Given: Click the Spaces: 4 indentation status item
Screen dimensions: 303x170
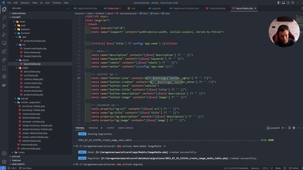Looking at the screenshot, I should pyautogui.click(x=255, y=168).
